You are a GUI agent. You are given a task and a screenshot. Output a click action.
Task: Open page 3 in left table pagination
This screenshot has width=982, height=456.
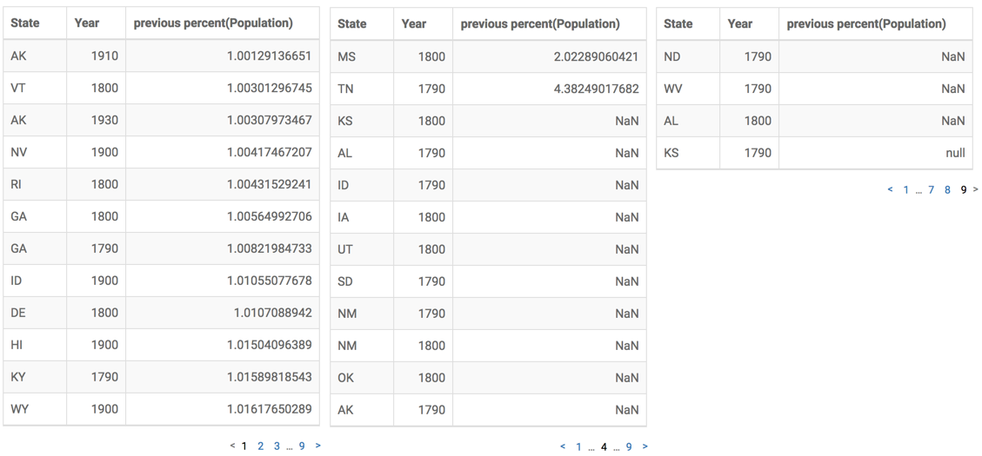277,446
